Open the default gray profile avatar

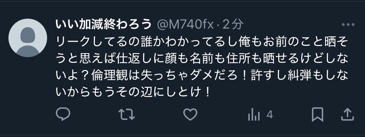pyautogui.click(x=28, y=38)
